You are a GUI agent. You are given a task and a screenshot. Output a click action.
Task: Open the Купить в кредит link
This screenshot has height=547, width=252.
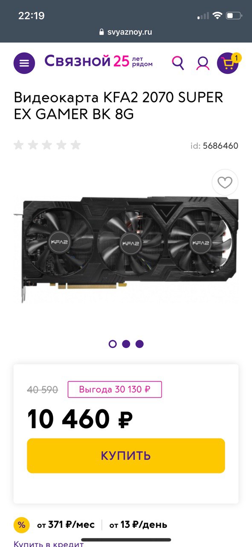[49, 544]
